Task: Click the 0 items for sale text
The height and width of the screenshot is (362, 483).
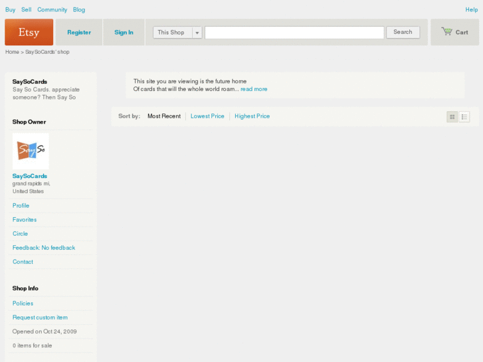Action: click(x=32, y=345)
